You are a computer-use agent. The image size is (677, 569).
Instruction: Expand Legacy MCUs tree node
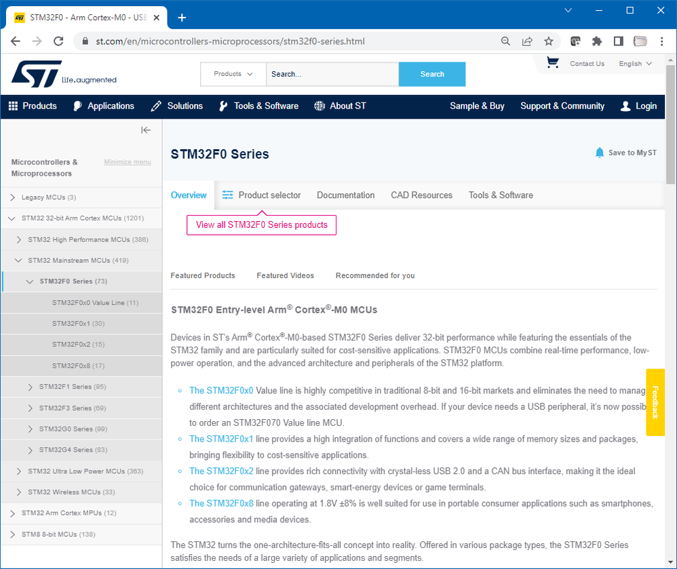click(x=12, y=197)
